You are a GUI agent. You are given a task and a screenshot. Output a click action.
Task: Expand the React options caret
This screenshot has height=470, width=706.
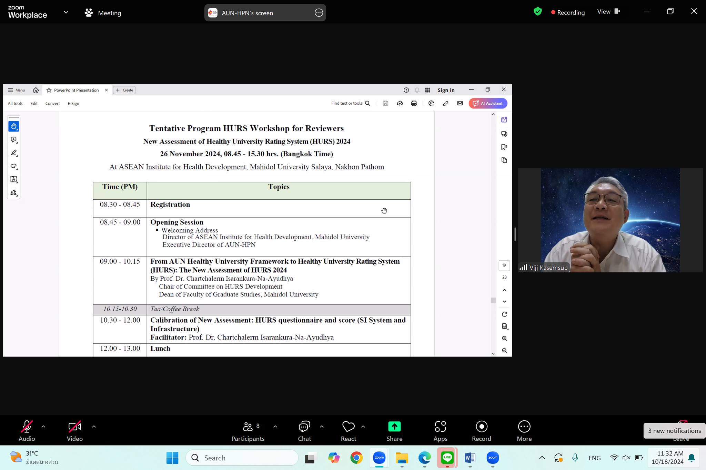[x=363, y=427]
